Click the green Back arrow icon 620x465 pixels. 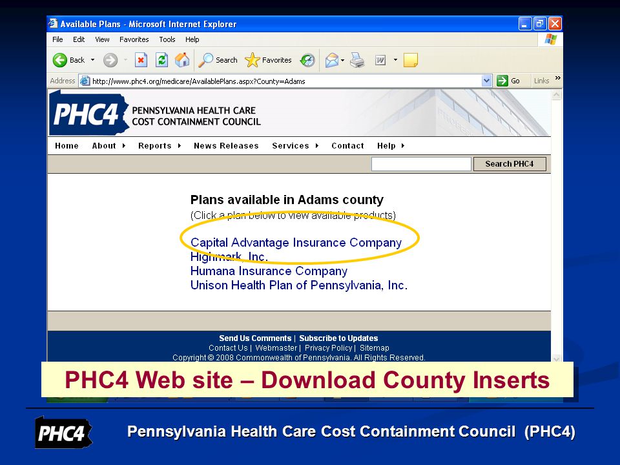(59, 60)
